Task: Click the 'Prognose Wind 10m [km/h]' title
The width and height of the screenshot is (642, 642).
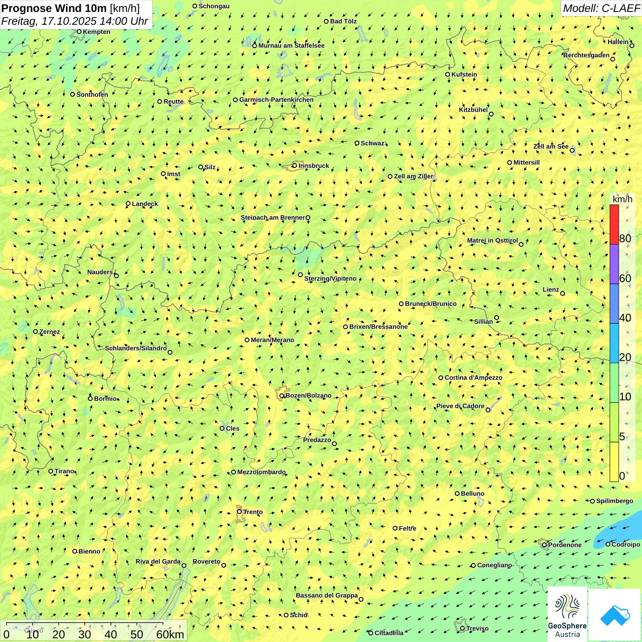Action: click(x=71, y=8)
